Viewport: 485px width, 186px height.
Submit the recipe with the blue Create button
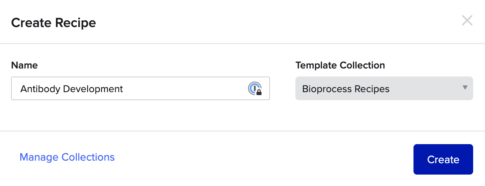[x=443, y=159]
